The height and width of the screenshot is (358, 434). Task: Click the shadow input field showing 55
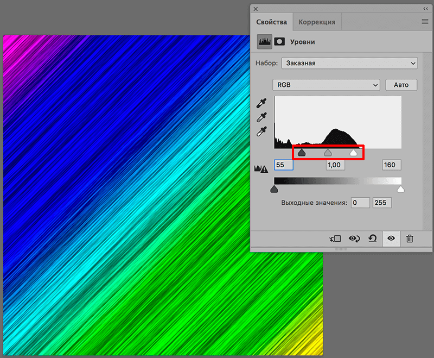tap(284, 165)
